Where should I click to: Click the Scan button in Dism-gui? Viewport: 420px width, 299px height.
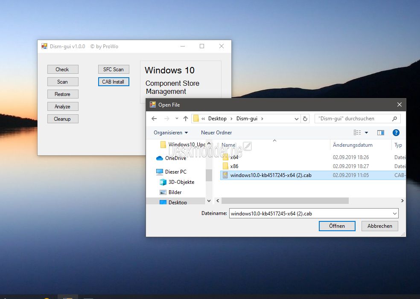pos(63,81)
